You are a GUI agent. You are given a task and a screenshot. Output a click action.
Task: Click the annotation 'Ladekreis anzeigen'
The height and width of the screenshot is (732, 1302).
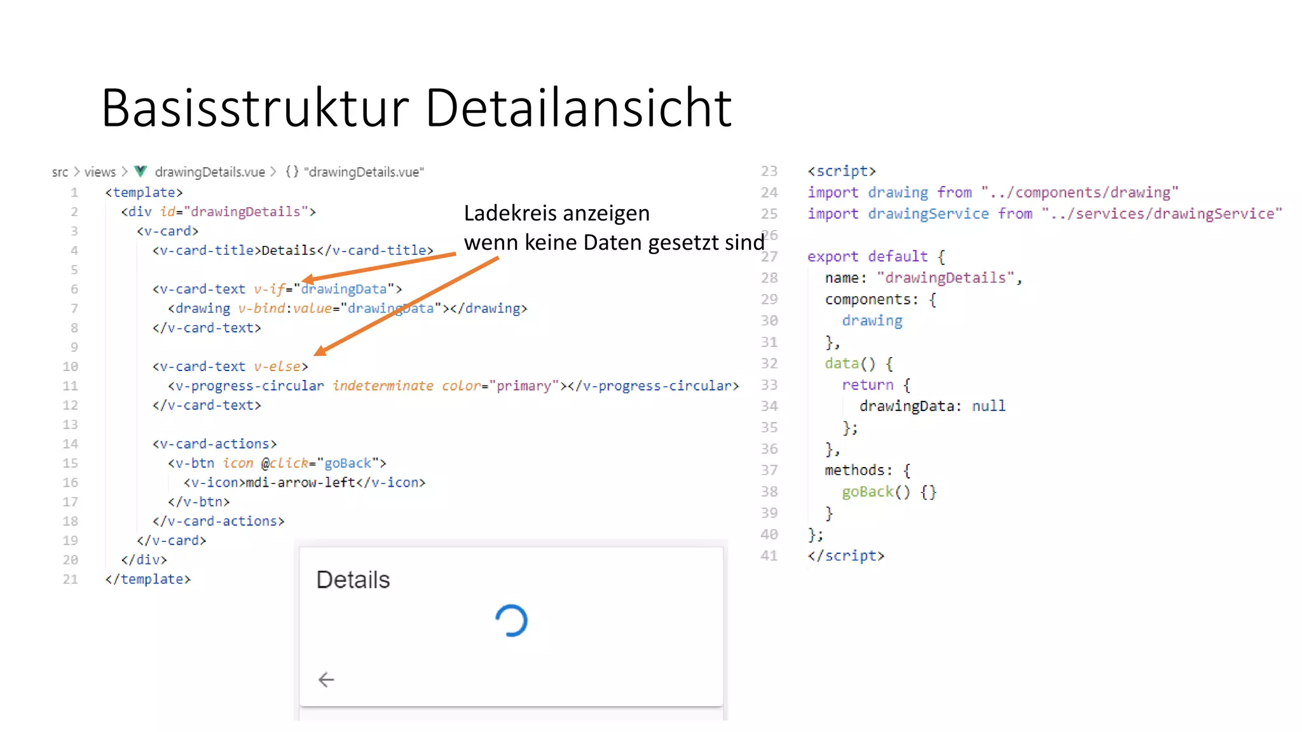(557, 213)
